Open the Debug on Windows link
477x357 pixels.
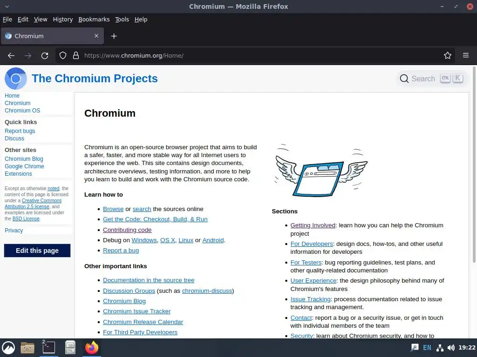pos(144,240)
